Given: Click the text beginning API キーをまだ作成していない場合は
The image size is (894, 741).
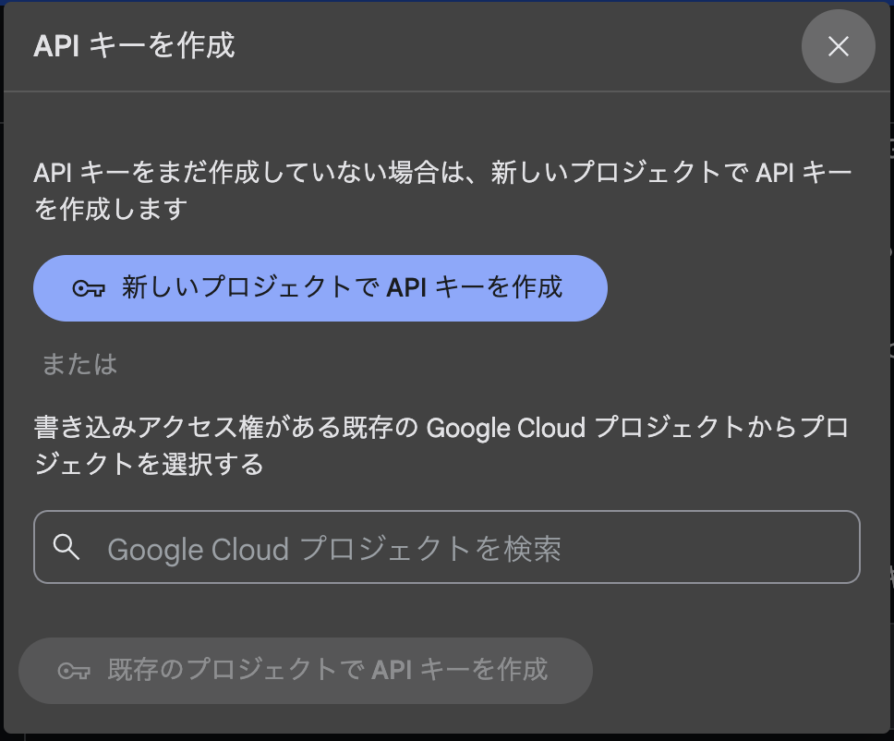Looking at the screenshot, I should [x=442, y=190].
